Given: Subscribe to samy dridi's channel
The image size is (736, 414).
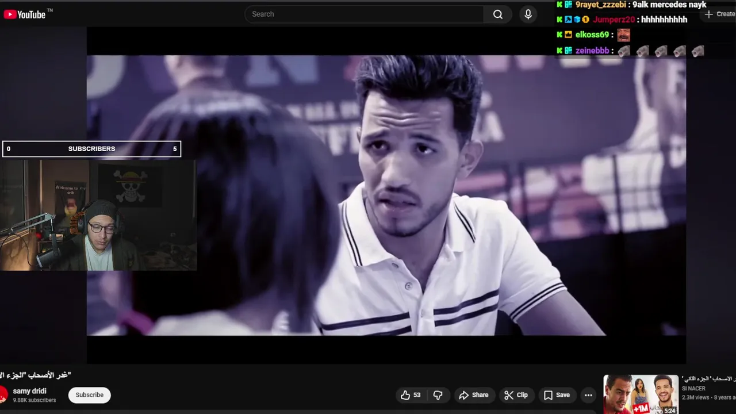Looking at the screenshot, I should 90,395.
